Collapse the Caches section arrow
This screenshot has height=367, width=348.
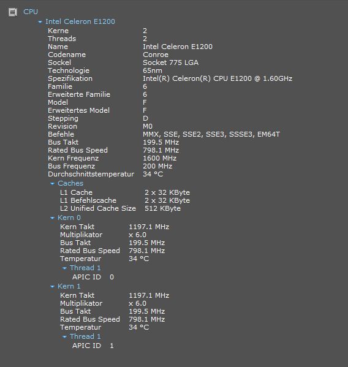pos(52,184)
